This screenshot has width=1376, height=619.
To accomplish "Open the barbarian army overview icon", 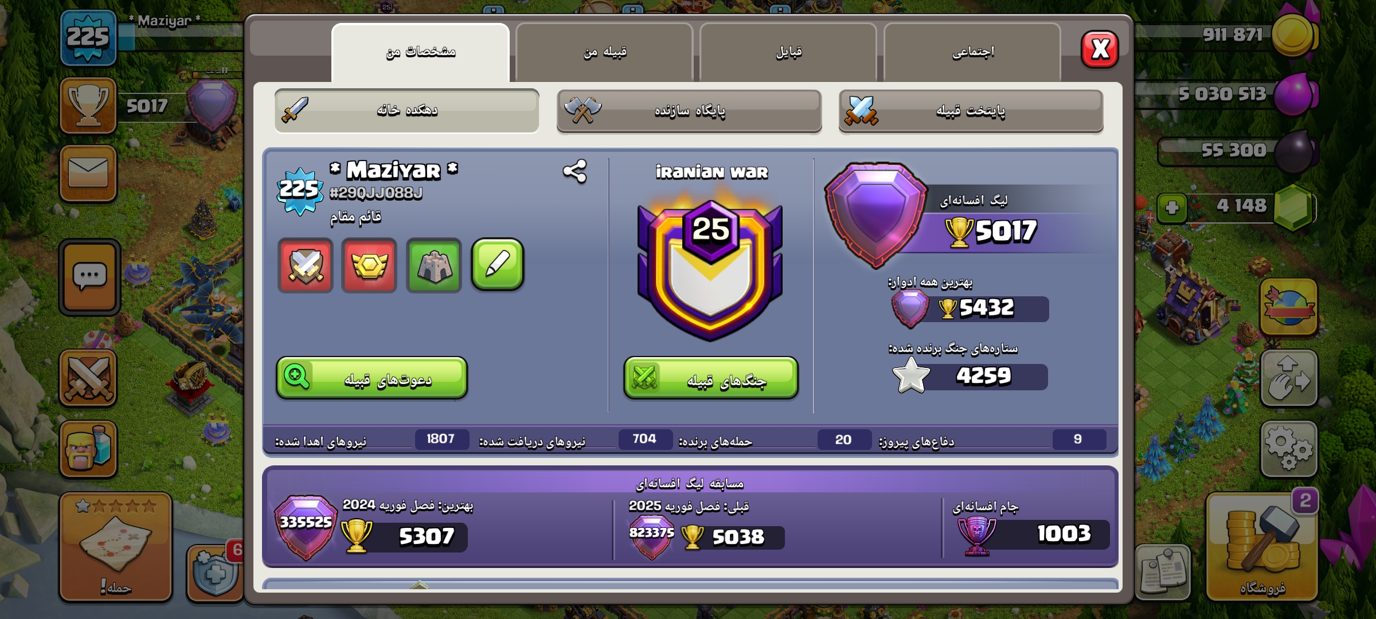I will coord(88,449).
